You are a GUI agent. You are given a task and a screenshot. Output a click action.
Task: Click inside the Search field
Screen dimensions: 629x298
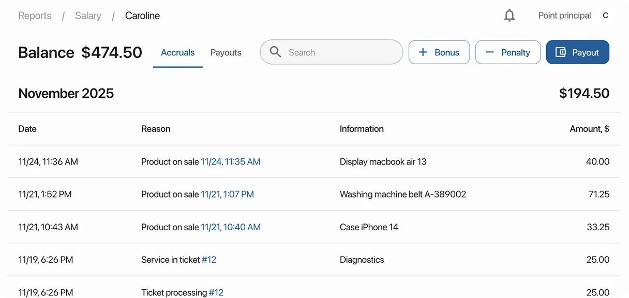pos(331,52)
